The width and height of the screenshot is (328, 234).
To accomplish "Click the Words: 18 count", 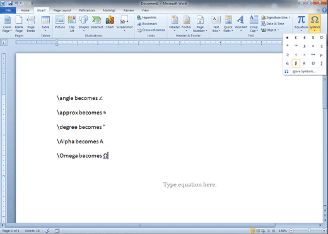I will pos(32,231).
